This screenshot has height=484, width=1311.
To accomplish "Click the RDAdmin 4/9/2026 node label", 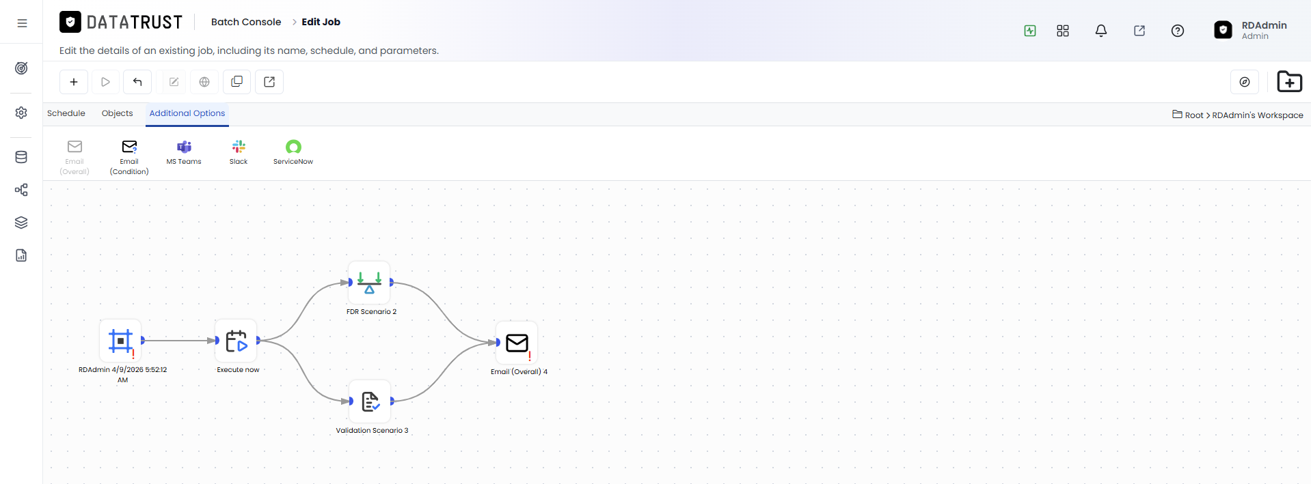I will click(x=122, y=375).
